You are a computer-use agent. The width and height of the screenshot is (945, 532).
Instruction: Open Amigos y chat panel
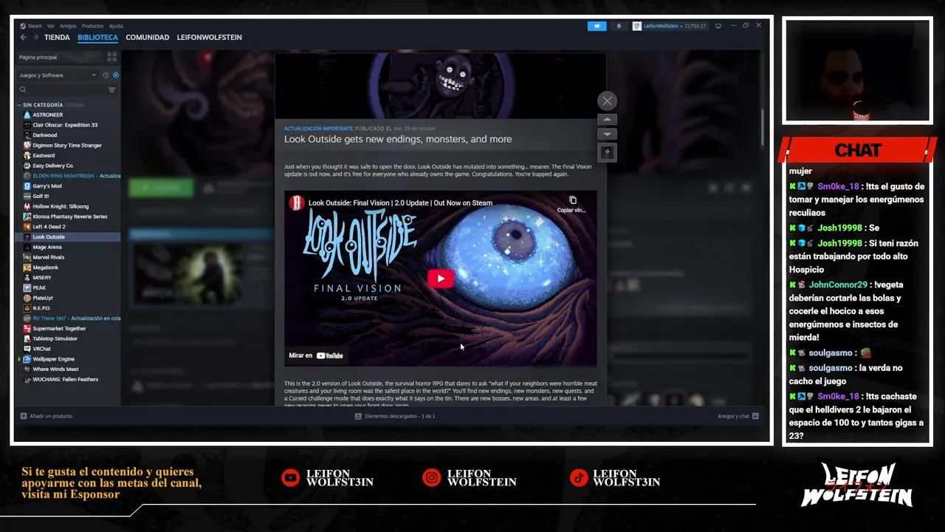point(738,416)
